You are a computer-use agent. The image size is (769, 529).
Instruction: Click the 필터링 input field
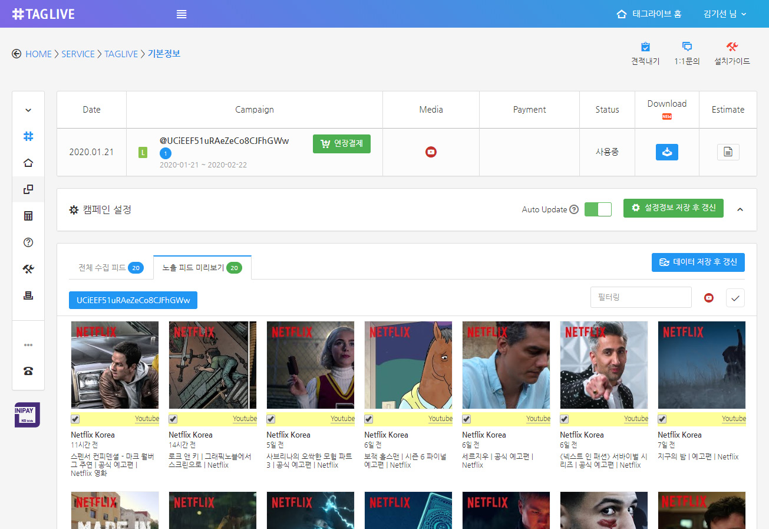(x=641, y=298)
